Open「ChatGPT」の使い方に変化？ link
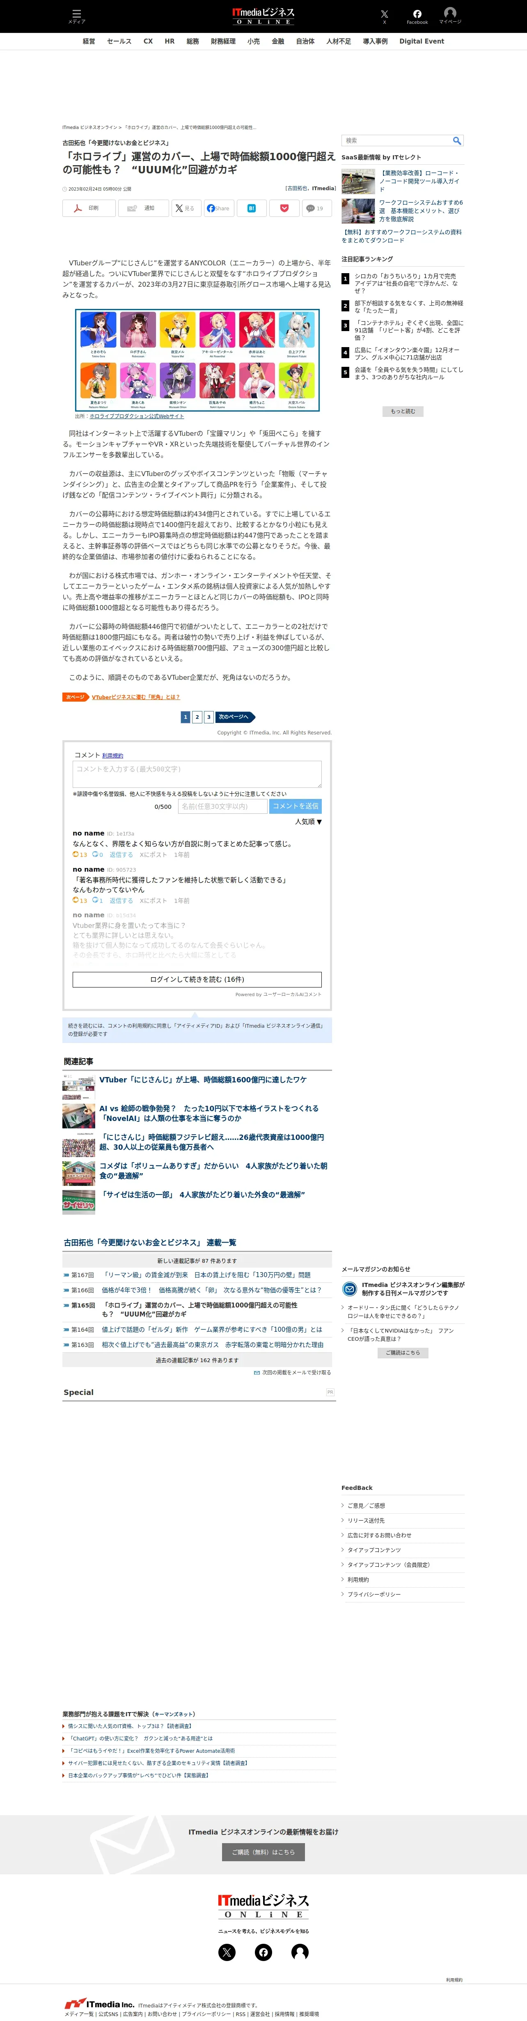 [x=141, y=1738]
